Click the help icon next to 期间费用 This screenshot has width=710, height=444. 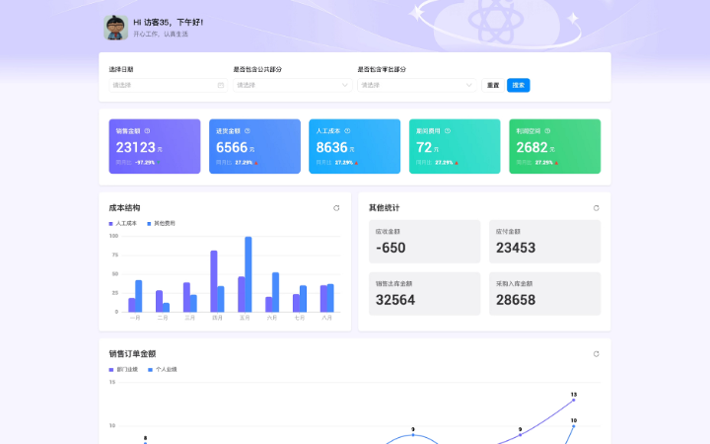coord(448,131)
